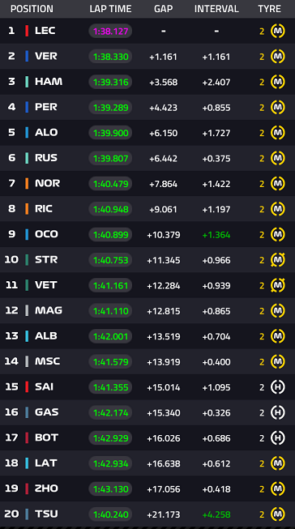Click the LAP TIME column header
Viewport: 295px width, 529px height.
point(110,9)
